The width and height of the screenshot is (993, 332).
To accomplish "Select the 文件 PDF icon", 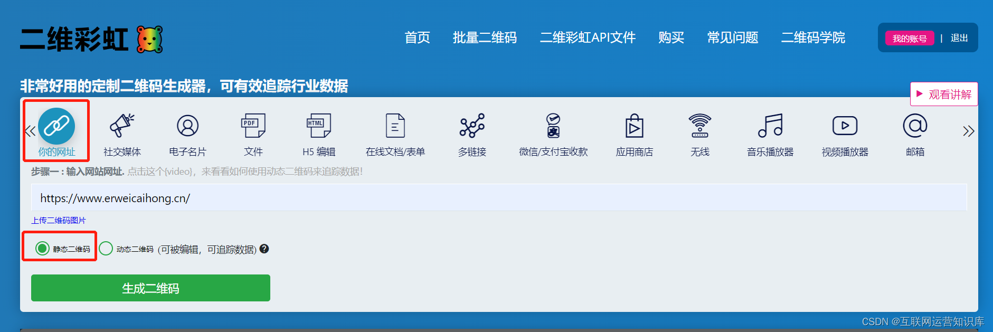I will tap(253, 126).
